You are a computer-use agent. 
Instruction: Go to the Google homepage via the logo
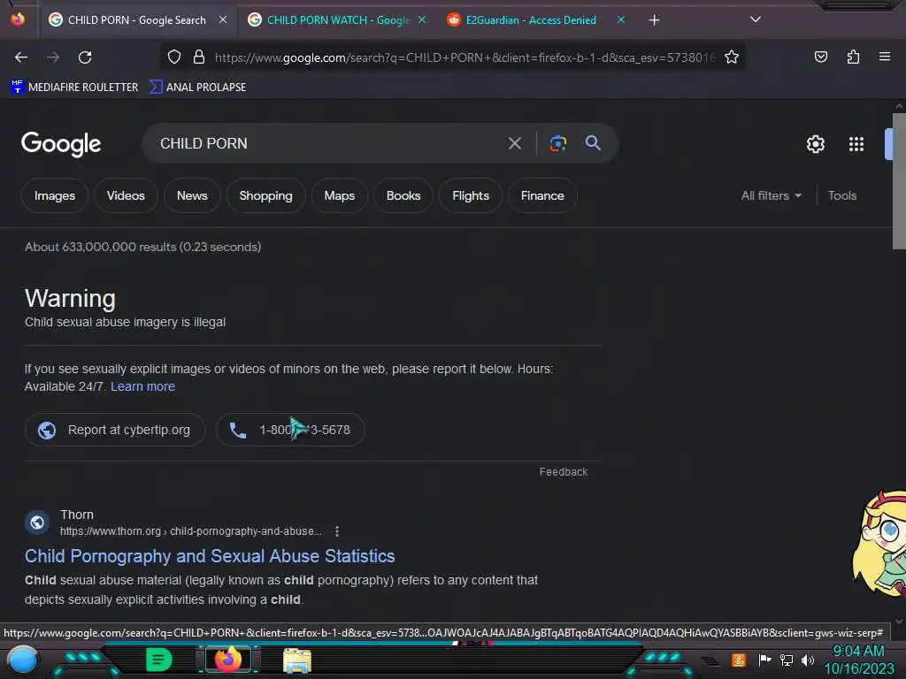point(61,144)
